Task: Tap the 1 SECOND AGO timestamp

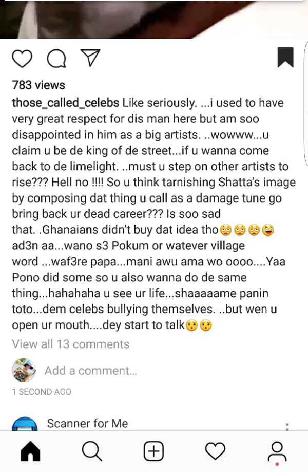Action: (x=42, y=392)
